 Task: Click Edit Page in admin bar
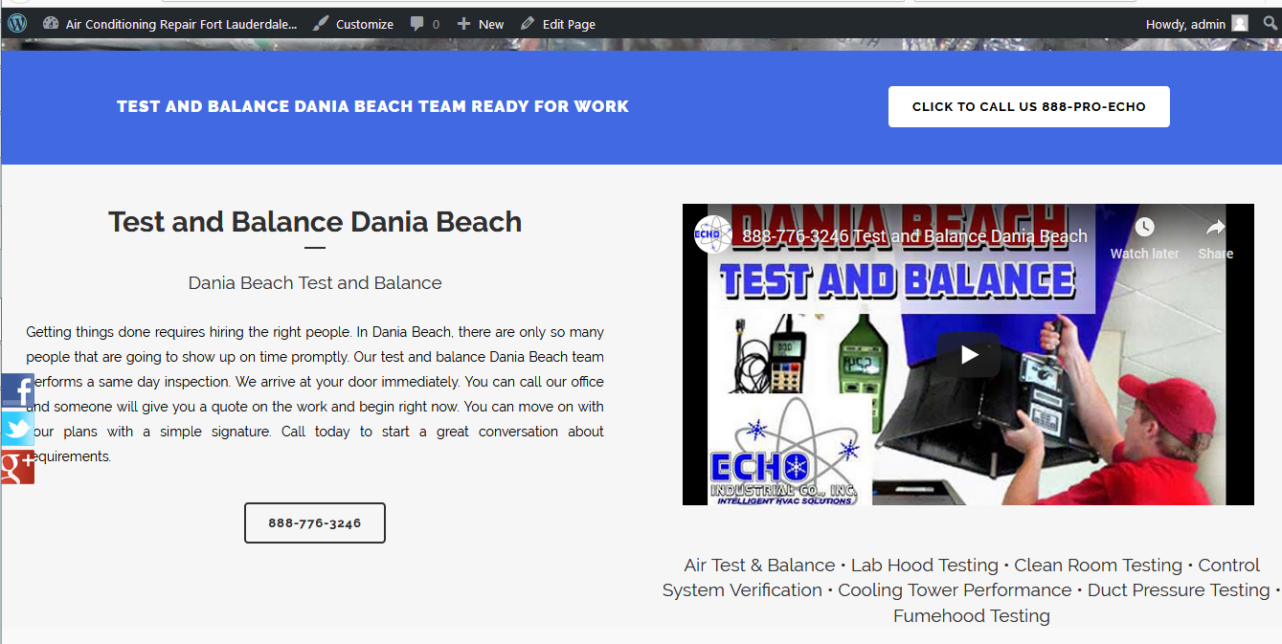[x=558, y=24]
